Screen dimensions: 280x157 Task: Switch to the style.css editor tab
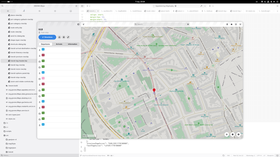(250, 11)
